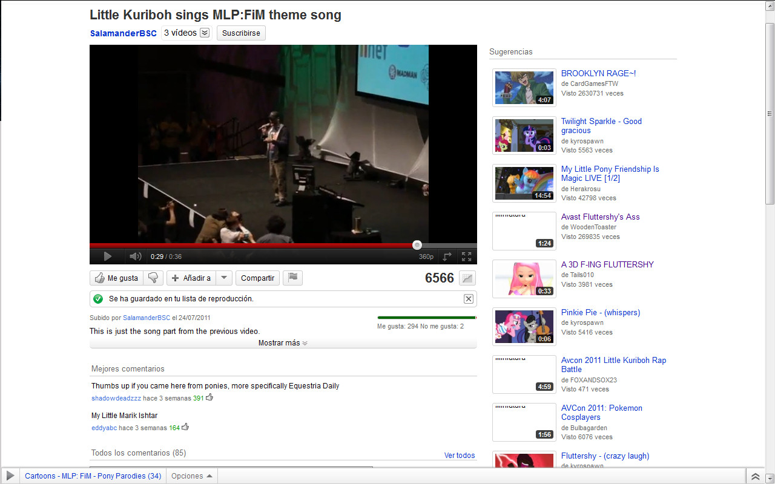Open A 3D F-ING FLUTTERSHY title link

(607, 265)
